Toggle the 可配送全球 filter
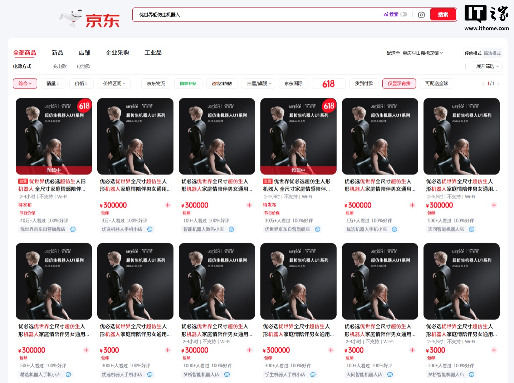 [x=436, y=84]
